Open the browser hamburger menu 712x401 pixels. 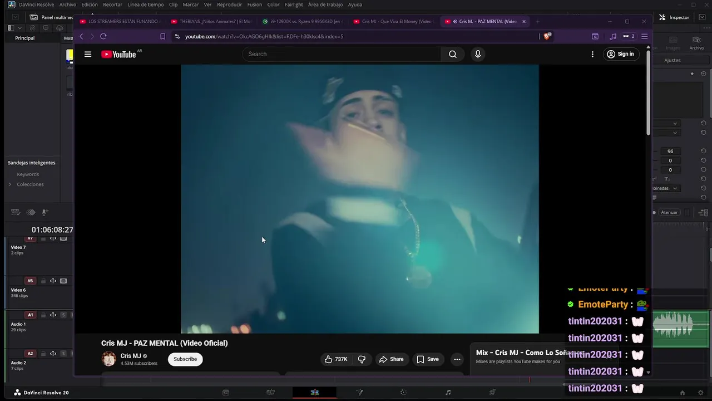pos(644,36)
